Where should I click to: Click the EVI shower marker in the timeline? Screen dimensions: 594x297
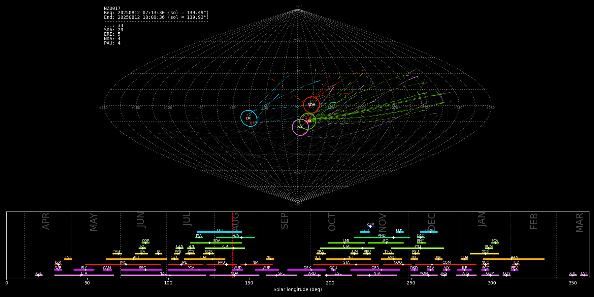point(584,275)
